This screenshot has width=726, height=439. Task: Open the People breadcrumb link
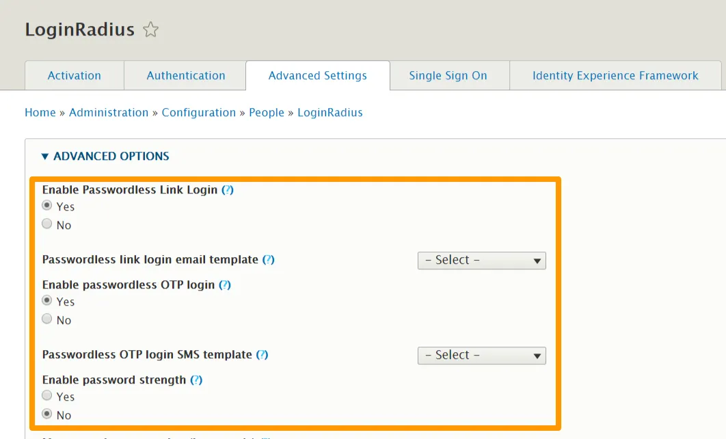coord(267,113)
